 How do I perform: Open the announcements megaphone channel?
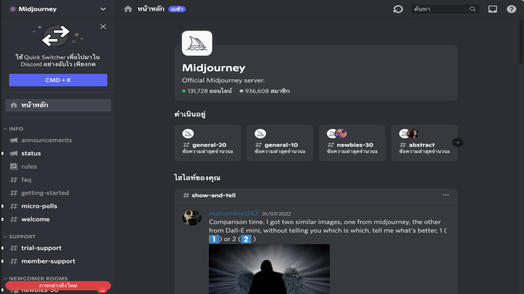pyautogui.click(x=46, y=140)
